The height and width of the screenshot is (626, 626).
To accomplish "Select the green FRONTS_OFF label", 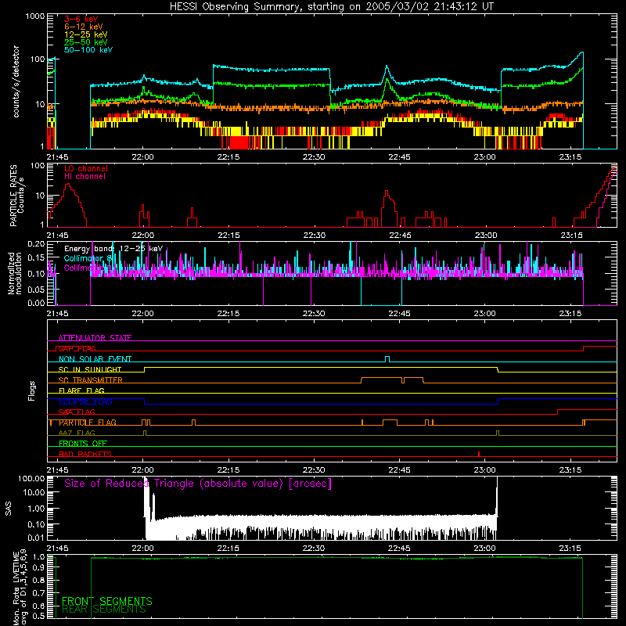I will pyautogui.click(x=83, y=444).
